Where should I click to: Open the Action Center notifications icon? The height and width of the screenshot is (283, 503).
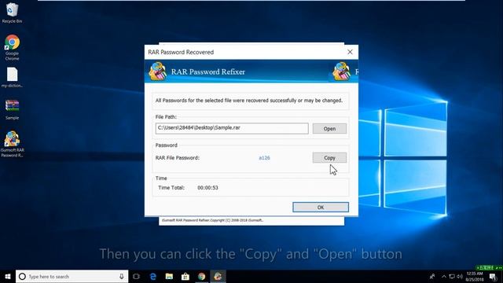tap(493, 277)
